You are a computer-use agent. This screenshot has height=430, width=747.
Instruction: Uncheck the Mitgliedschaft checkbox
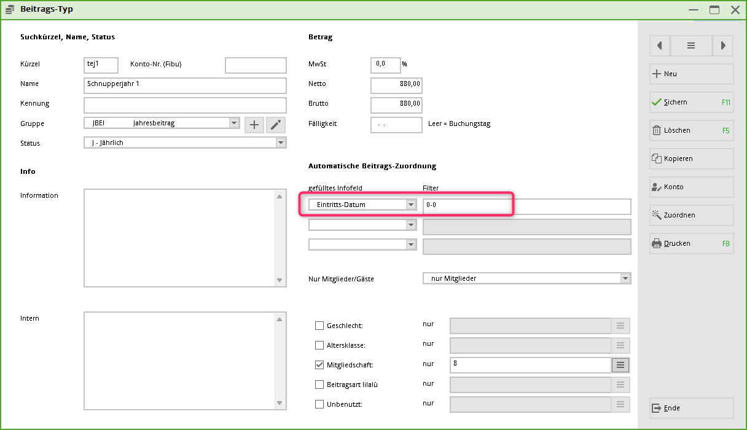click(x=319, y=365)
